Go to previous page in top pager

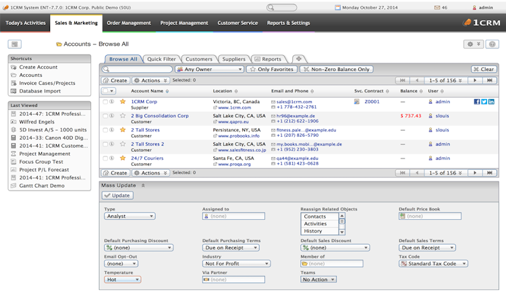(x=417, y=80)
